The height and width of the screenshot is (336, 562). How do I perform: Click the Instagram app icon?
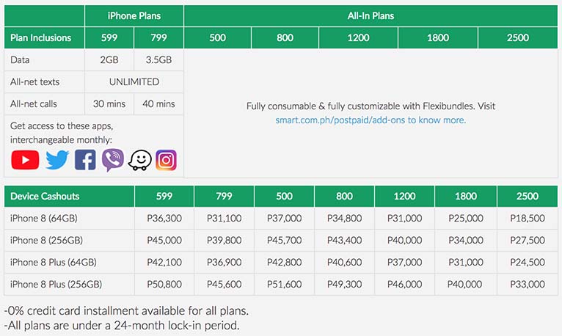tap(166, 160)
